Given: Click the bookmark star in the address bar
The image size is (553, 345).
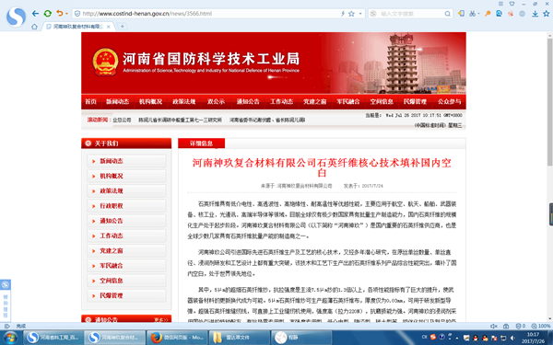Looking at the screenshot, I should click(x=351, y=14).
